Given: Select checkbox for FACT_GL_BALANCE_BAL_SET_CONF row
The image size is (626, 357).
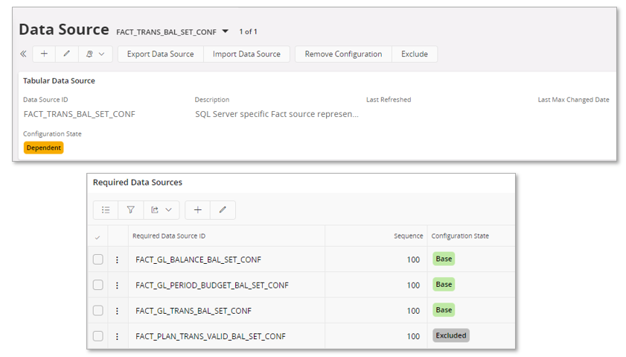Looking at the screenshot, I should (x=98, y=260).
